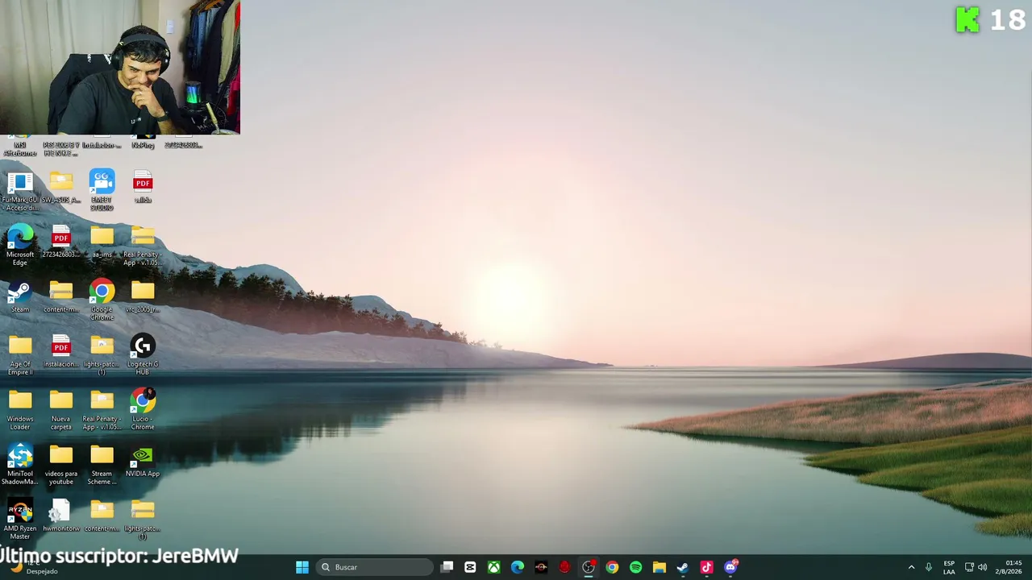Launch CapCut from the taskbar
Screen dimensions: 1032x580
coord(470,567)
